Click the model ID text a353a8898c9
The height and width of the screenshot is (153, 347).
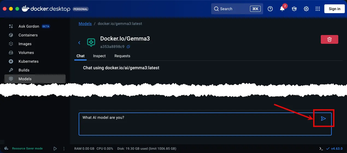tap(112, 47)
